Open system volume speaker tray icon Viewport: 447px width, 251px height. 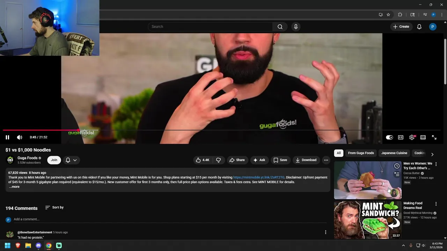[x=423, y=245]
